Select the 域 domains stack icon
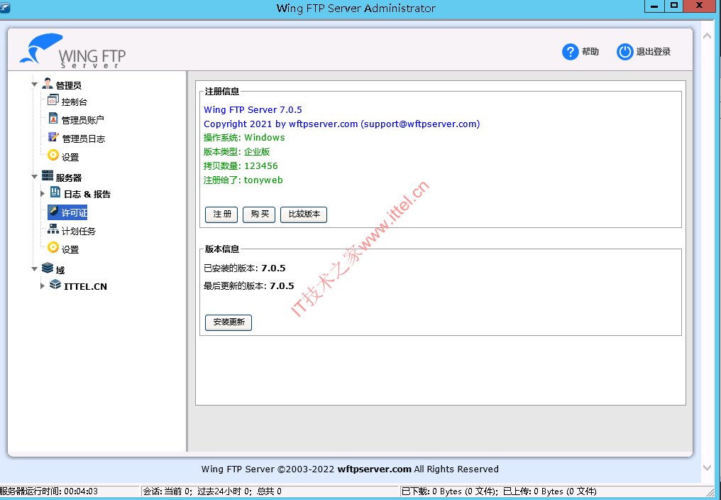 click(x=48, y=268)
